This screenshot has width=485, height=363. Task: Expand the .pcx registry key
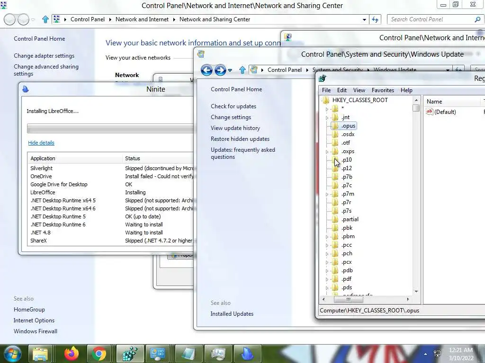(x=327, y=262)
